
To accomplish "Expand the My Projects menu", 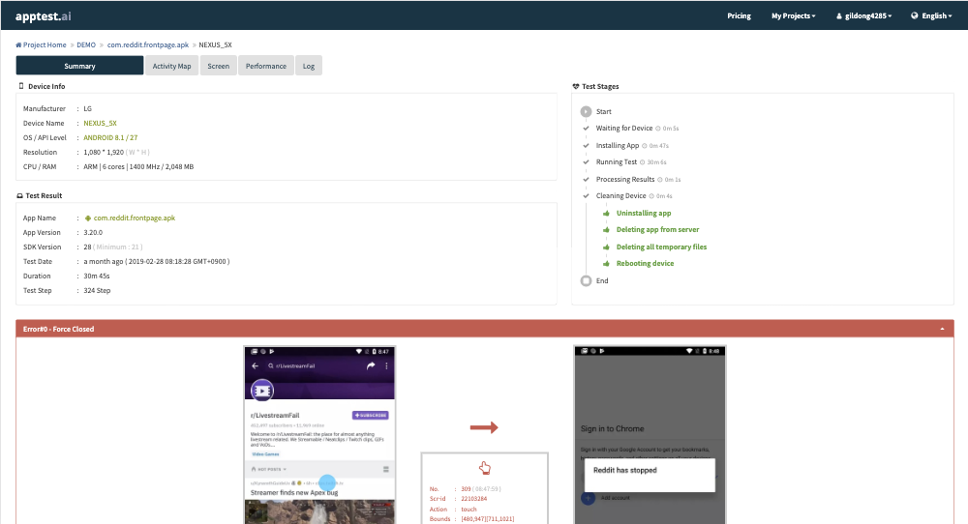I will pos(794,16).
